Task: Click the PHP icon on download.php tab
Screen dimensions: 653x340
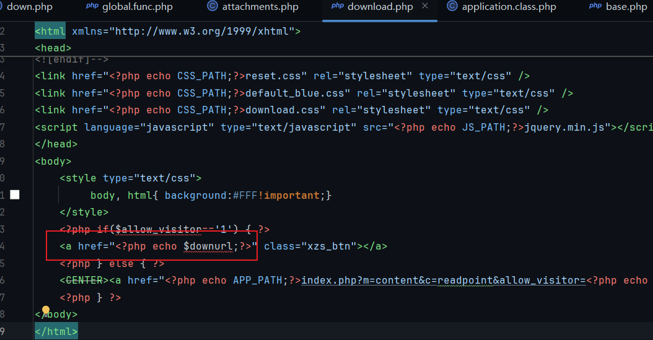Action: click(338, 7)
